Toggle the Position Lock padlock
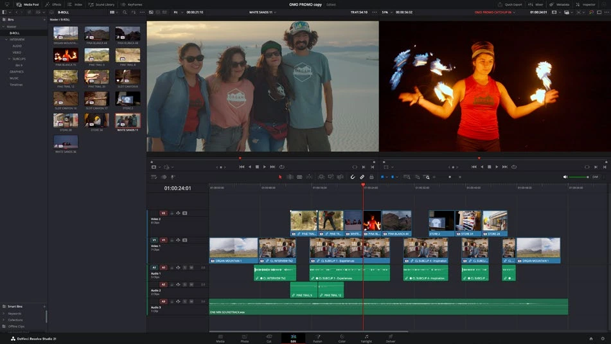Viewport: 611px width, 344px height. coord(371,177)
